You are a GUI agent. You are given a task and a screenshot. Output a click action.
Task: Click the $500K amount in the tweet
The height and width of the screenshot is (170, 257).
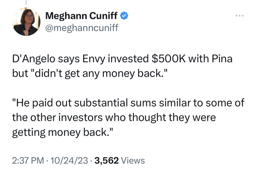[x=169, y=59]
